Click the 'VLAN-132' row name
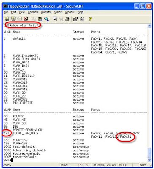Screen dimensions: 154x169 pyautogui.click(x=20, y=140)
